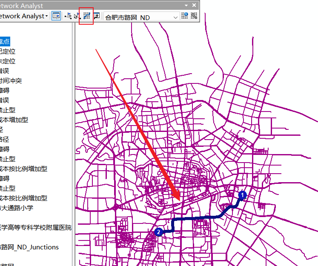Screen dimensions: 318x266
Task: Close the Network Analyst toolbar
Action: (194, 5)
